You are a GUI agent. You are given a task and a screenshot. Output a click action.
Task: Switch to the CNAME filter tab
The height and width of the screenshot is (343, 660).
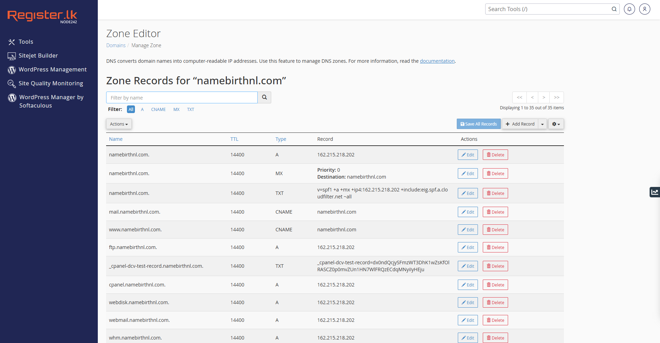point(158,109)
